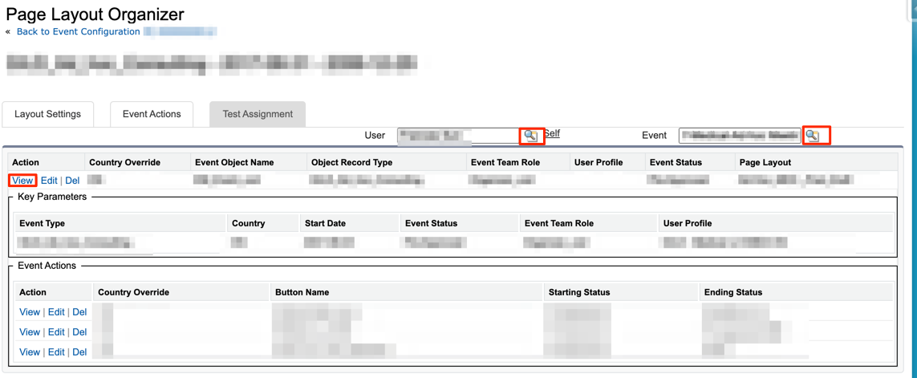The image size is (917, 378).
Task: Select the Test Assignment tab
Action: click(x=258, y=114)
